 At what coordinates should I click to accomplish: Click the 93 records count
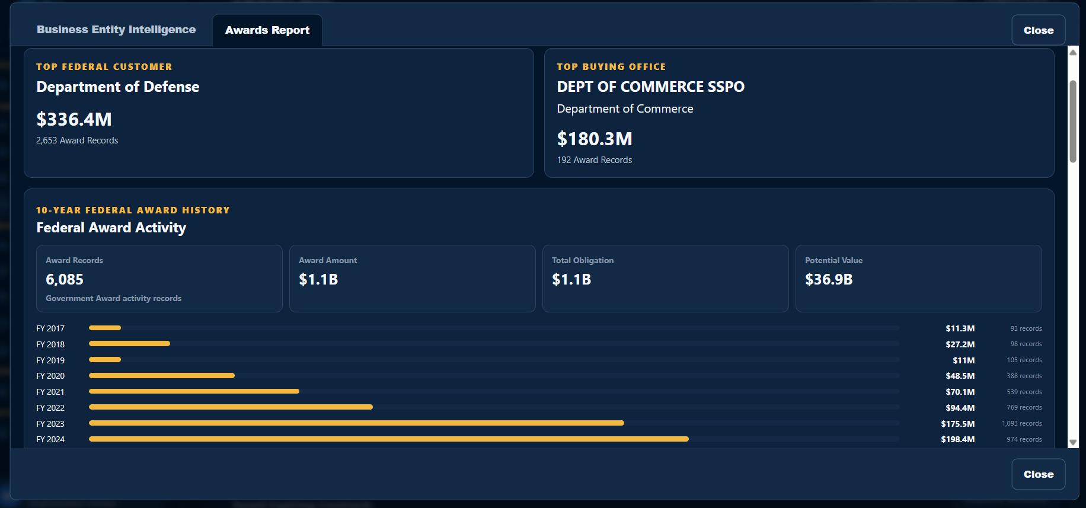1026,328
